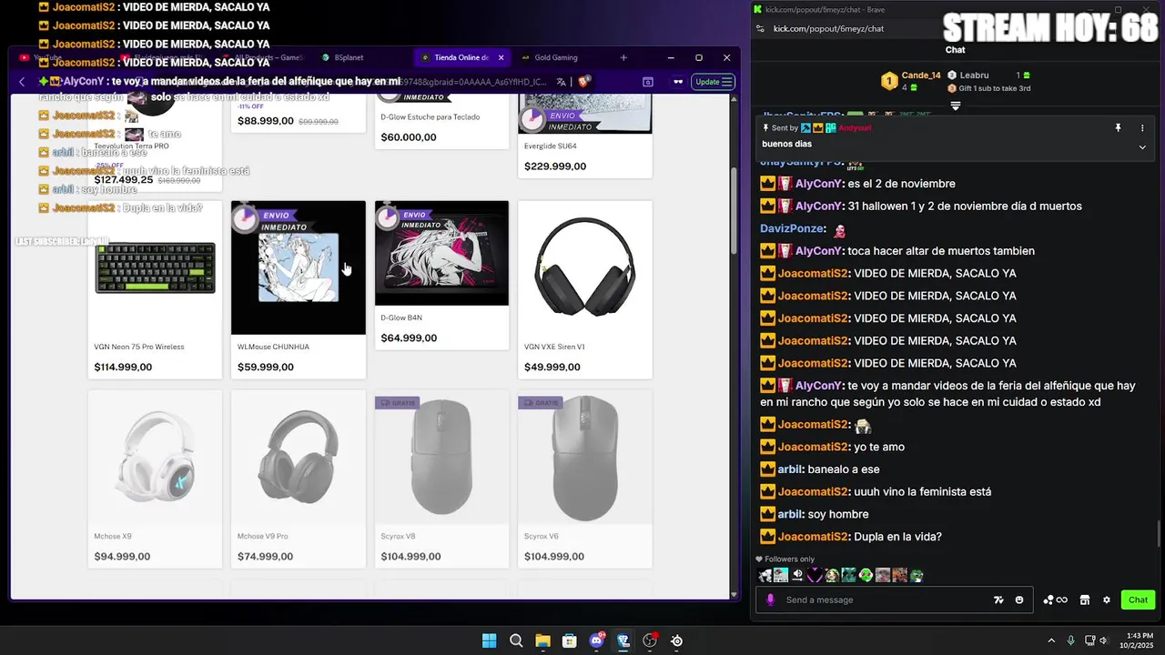Click the Mchose V9 Pro product name
The image size is (1165, 655).
[262, 536]
